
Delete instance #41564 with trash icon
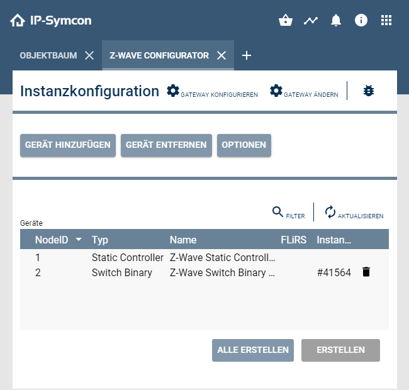[366, 272]
